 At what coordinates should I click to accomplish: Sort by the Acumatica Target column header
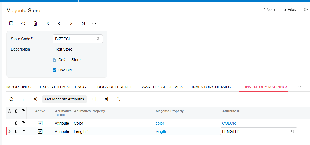[x=63, y=113]
